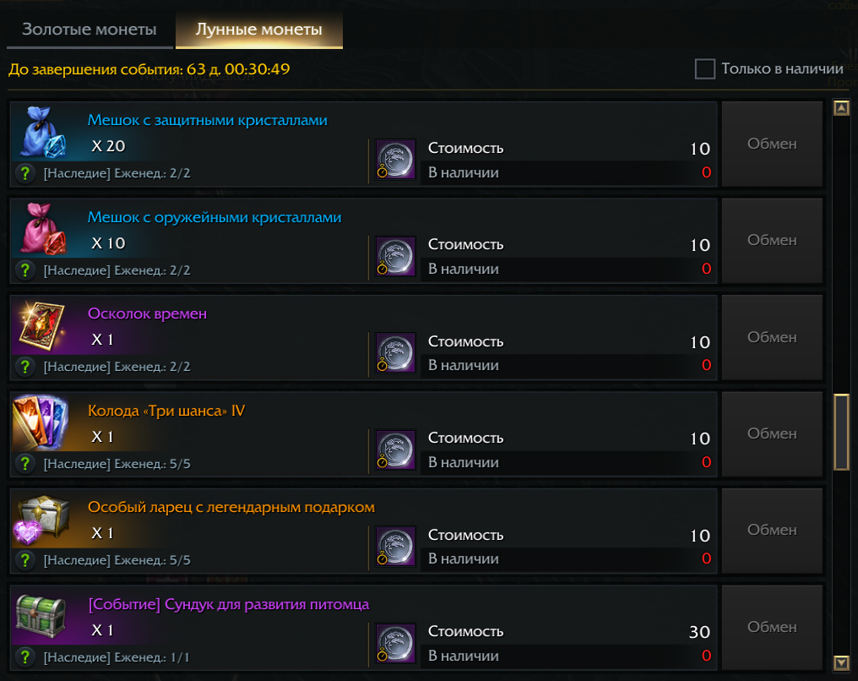Viewport: 858px width, 681px height.
Task: Click the green pet development chest icon
Action: (x=41, y=616)
